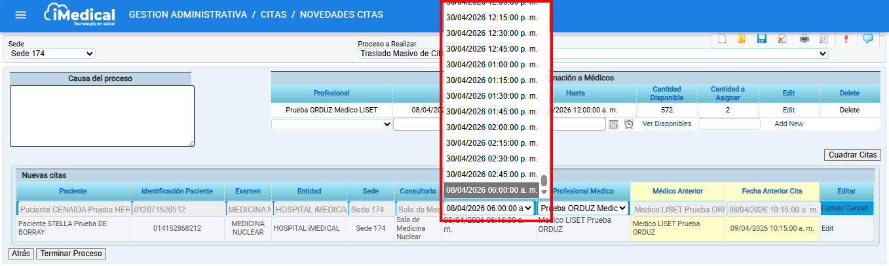Click the printer icon
Image resolution: width=889 pixels, height=266 pixels.
[x=804, y=39]
